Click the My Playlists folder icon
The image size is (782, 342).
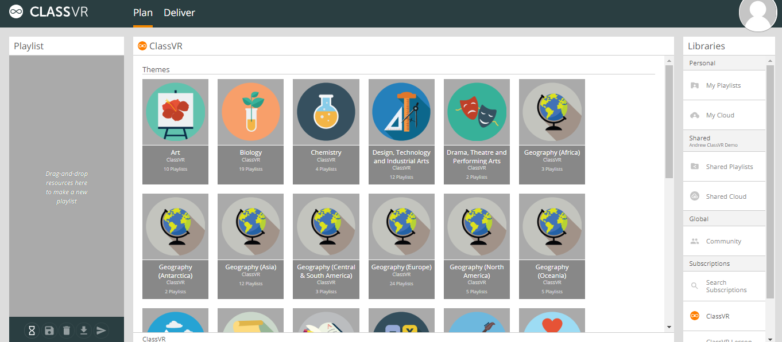tap(695, 85)
